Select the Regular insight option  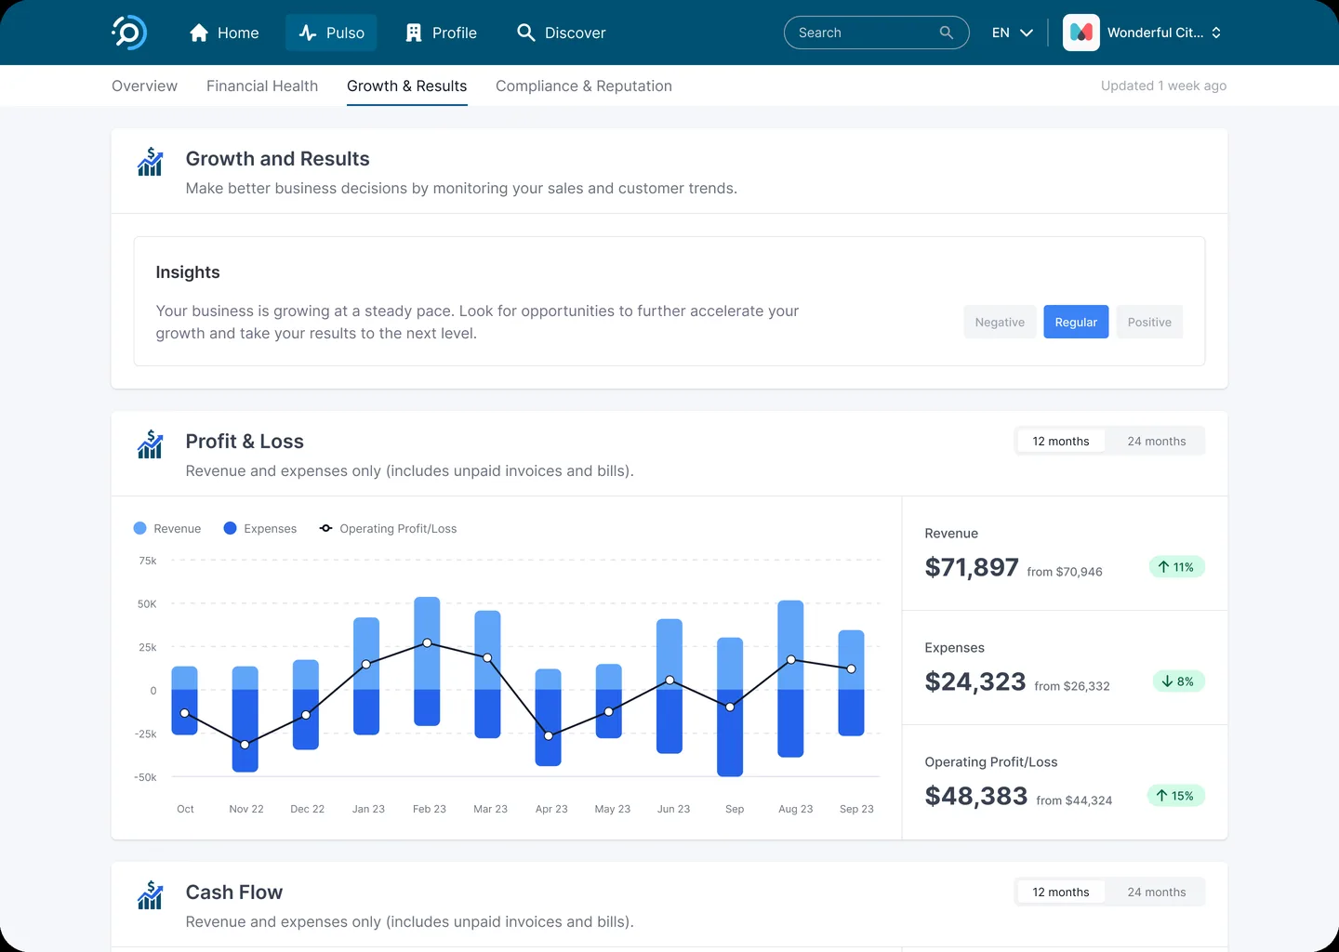click(x=1076, y=322)
